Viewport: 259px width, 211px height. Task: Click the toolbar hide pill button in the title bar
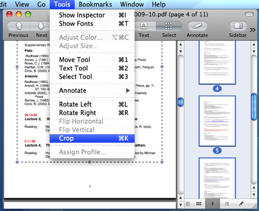pyautogui.click(x=249, y=14)
